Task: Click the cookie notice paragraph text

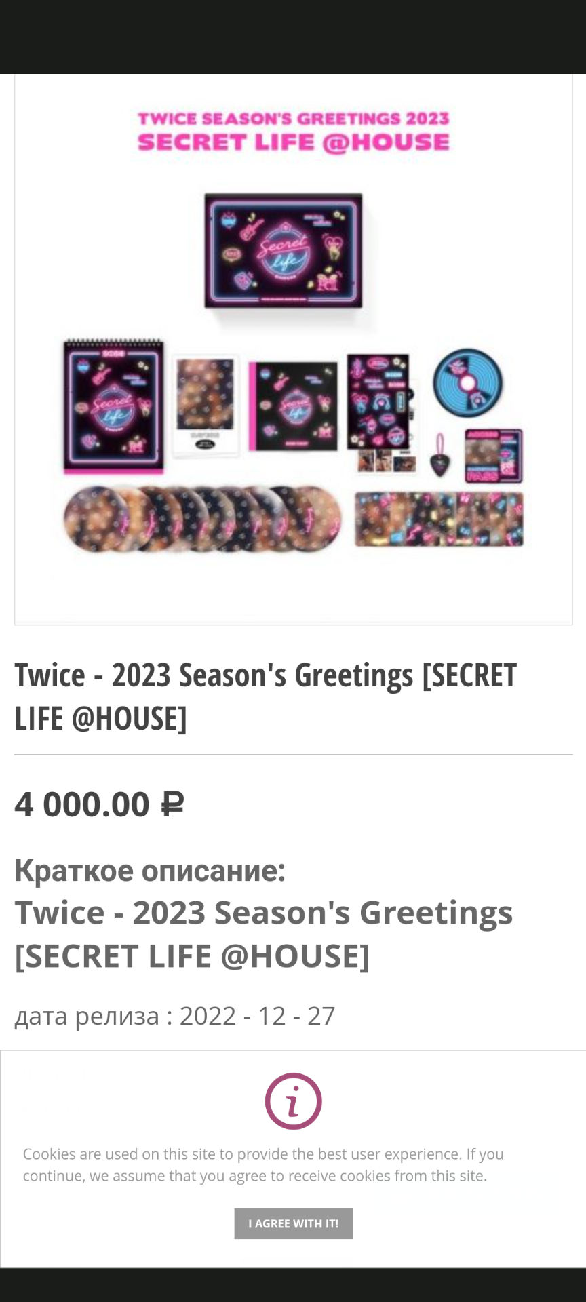Action: point(263,1165)
